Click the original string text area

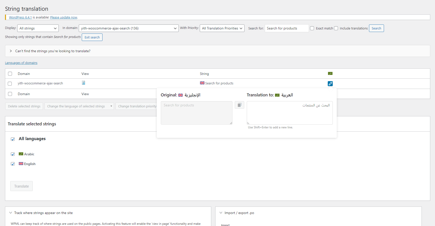196,113
